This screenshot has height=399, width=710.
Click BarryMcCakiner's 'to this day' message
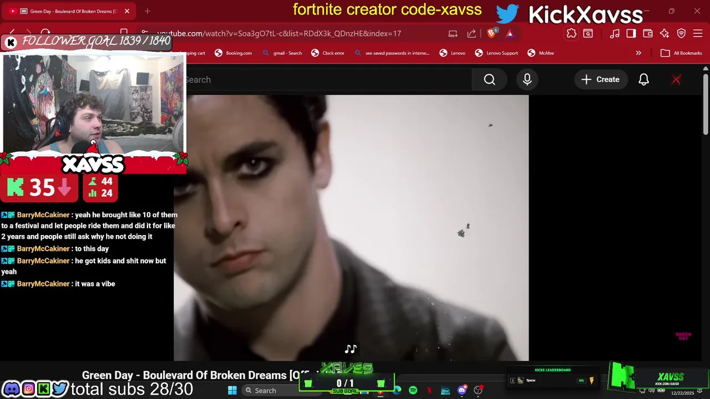[55, 249]
